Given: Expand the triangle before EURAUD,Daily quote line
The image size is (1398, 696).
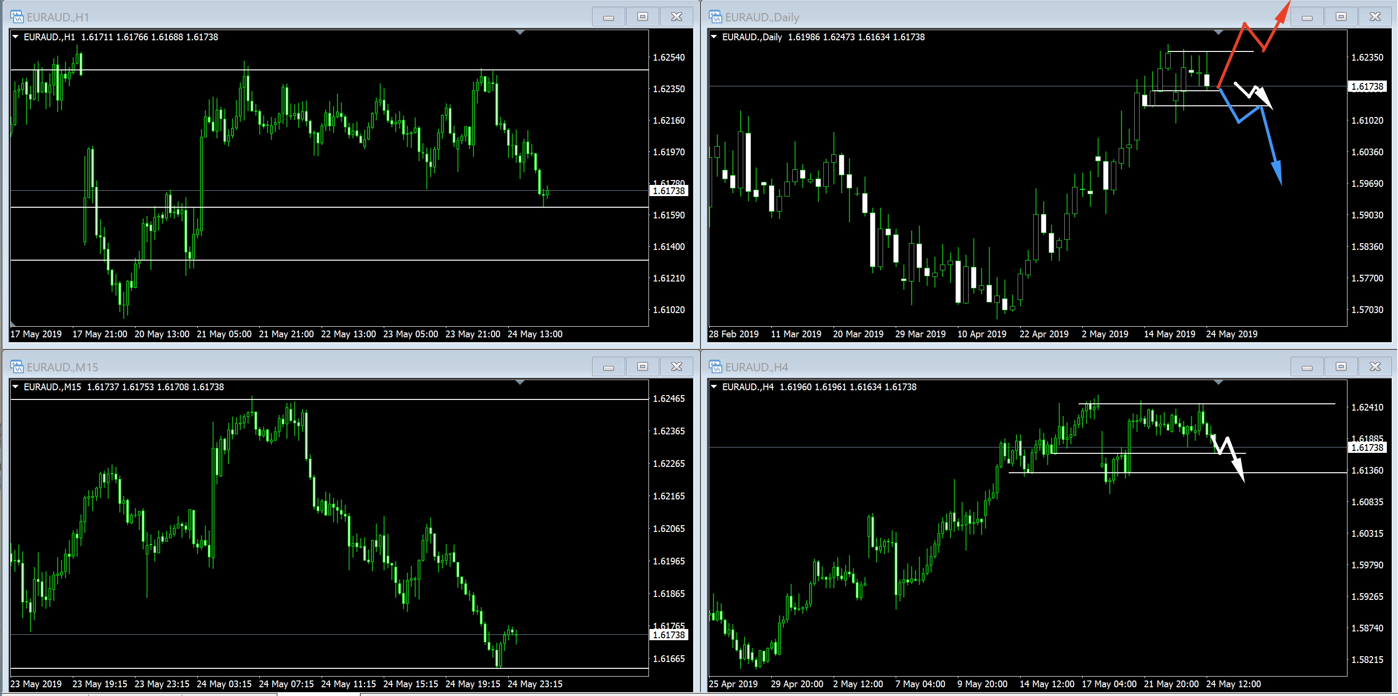Looking at the screenshot, I should 714,37.
